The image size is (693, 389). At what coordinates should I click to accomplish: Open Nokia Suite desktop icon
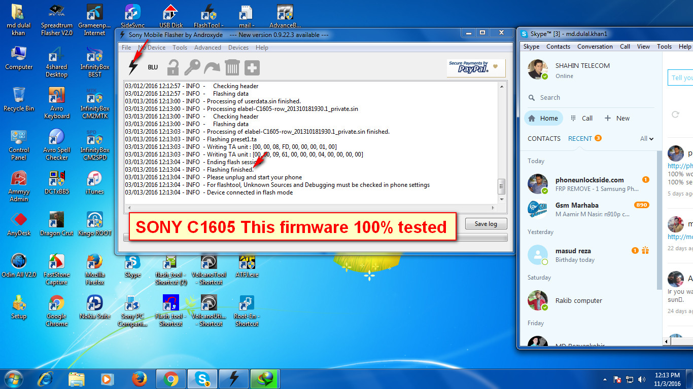pos(95,307)
